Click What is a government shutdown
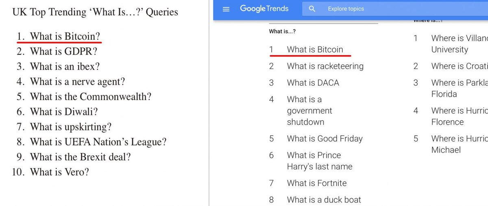The height and width of the screenshot is (206, 488). (x=309, y=111)
